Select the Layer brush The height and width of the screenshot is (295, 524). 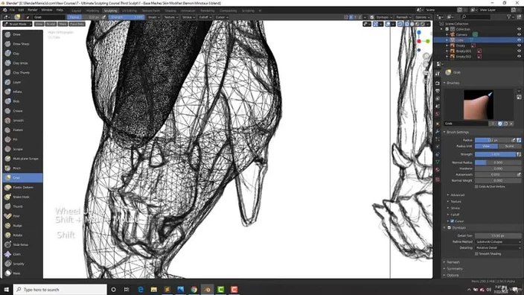(x=22, y=82)
